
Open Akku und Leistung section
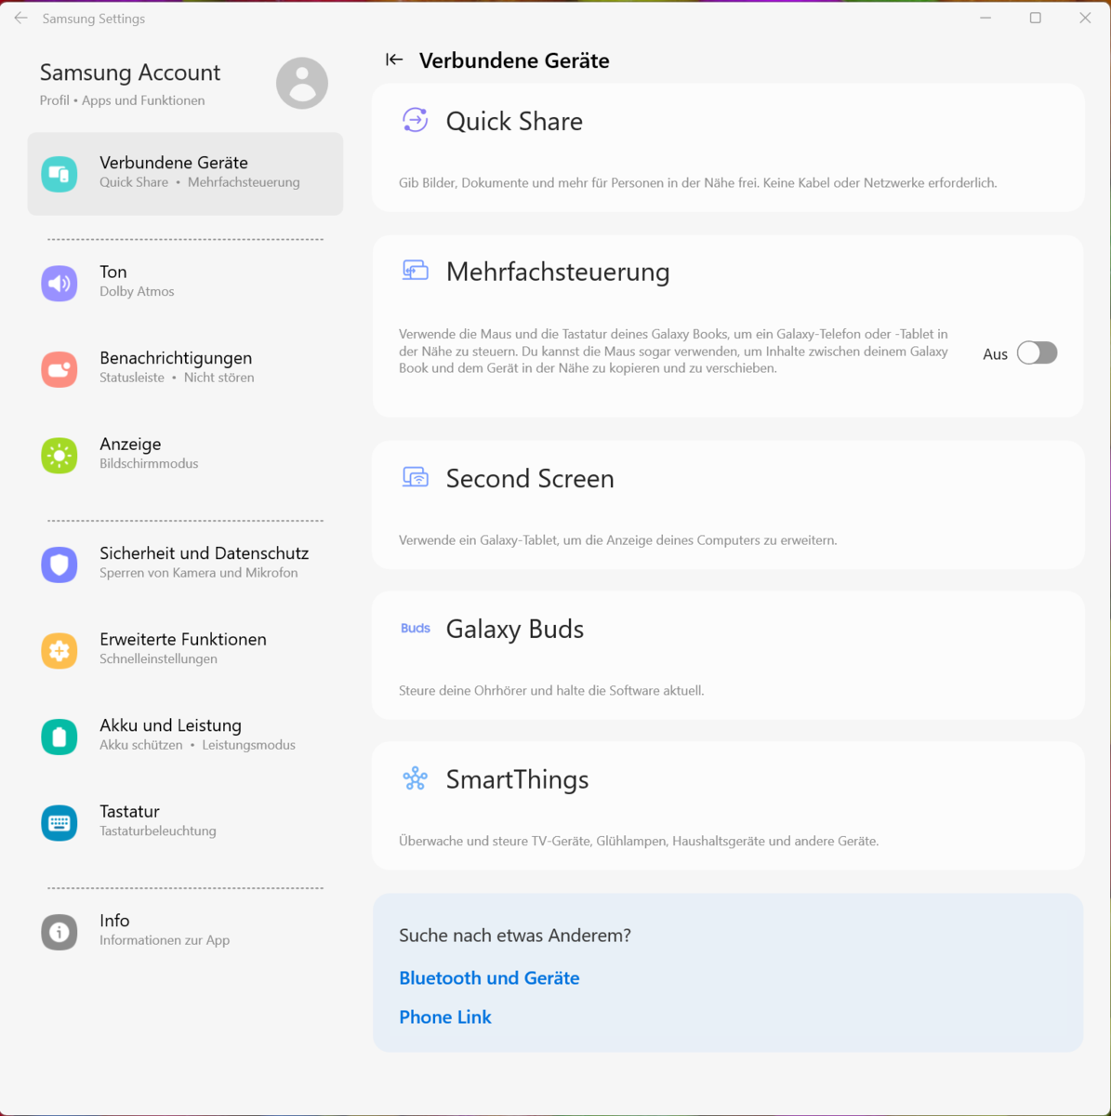tap(185, 737)
